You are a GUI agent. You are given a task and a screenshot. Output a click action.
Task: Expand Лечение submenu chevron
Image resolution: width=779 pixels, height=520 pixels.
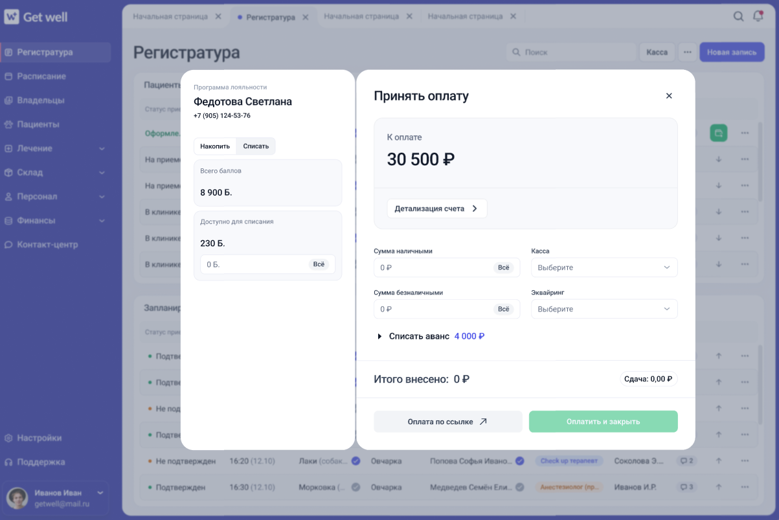pyautogui.click(x=102, y=148)
